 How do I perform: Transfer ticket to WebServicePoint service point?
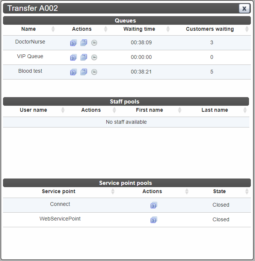point(154,220)
